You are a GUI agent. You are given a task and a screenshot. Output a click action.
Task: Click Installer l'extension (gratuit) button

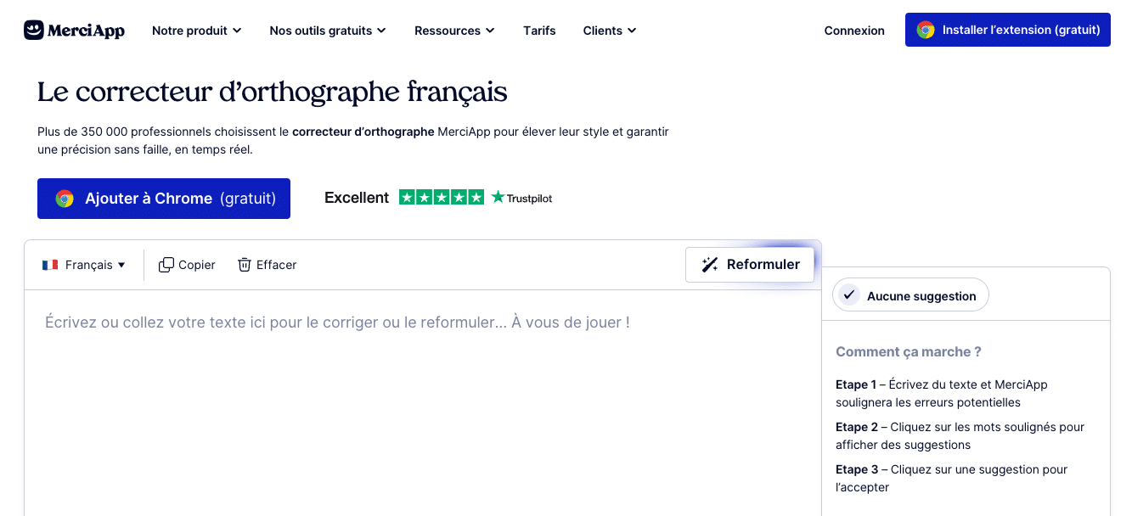(x=1008, y=30)
